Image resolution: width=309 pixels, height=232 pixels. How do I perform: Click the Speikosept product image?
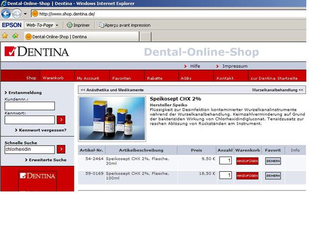coord(112,118)
